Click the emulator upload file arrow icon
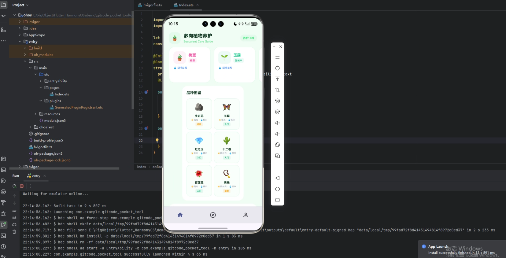Screen dimensions: 506x258 (277, 79)
